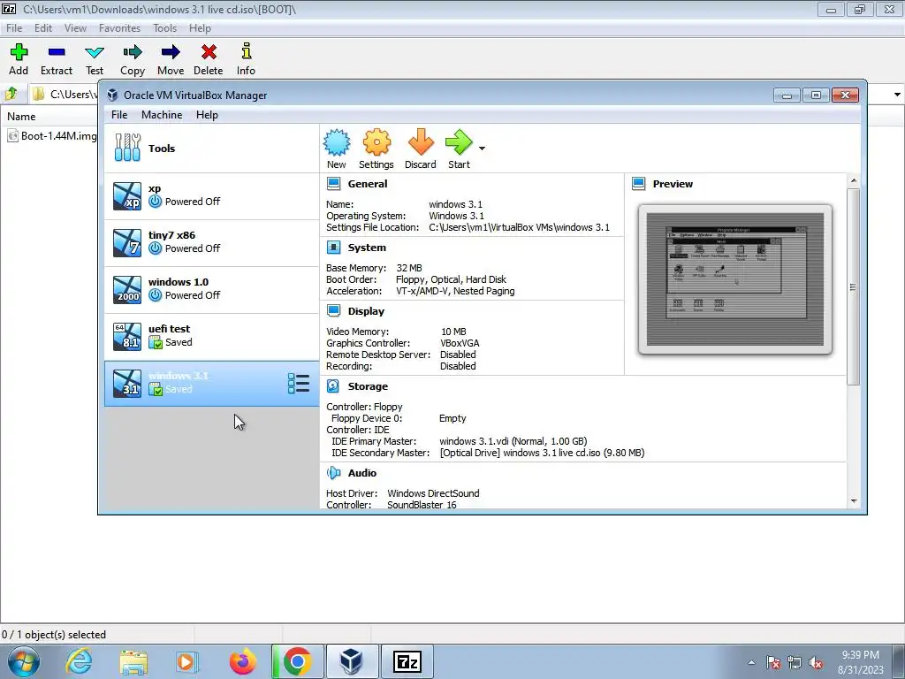
Task: Open 7-Zip View menu
Action: pos(75,28)
